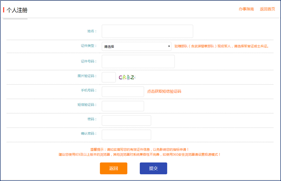Image resolution: width=281 pixels, height=181 pixels.
Task: Click the dropdown arrow of 证件类型
Action: coord(169,46)
